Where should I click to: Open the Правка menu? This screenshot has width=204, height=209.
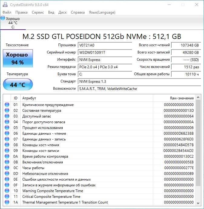(x=21, y=12)
